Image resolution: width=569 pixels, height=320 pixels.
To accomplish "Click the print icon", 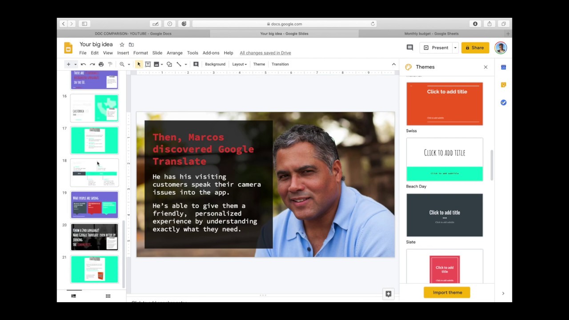I will point(101,64).
